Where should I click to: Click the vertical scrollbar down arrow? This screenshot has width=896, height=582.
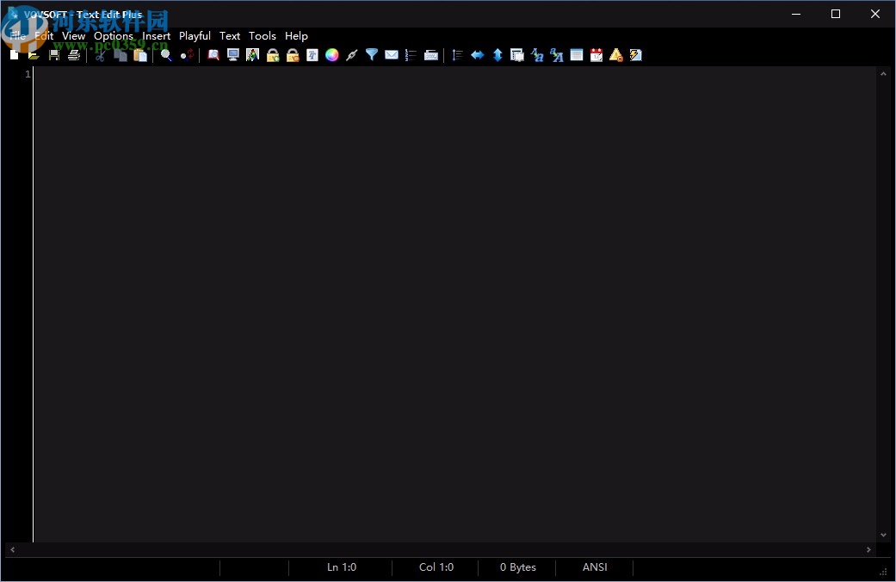click(x=884, y=534)
